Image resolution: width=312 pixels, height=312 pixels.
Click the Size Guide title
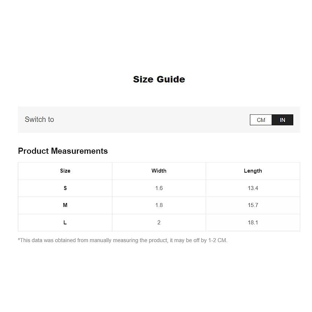pos(159,79)
